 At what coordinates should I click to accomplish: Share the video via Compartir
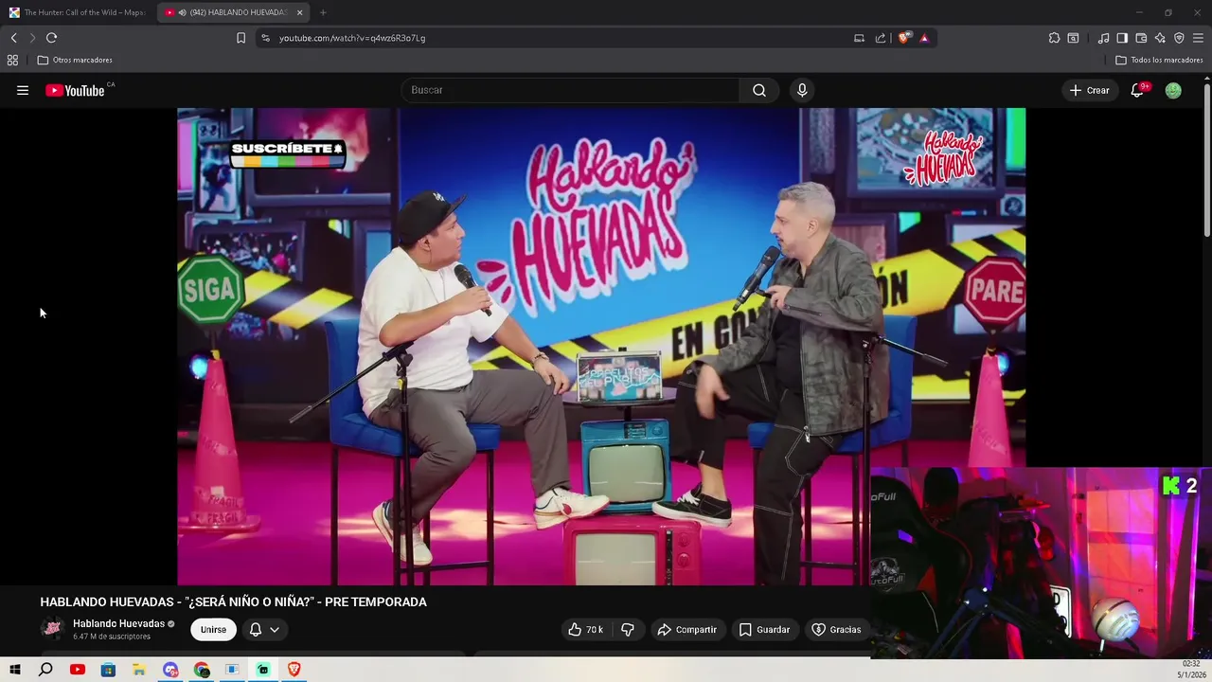tap(686, 629)
